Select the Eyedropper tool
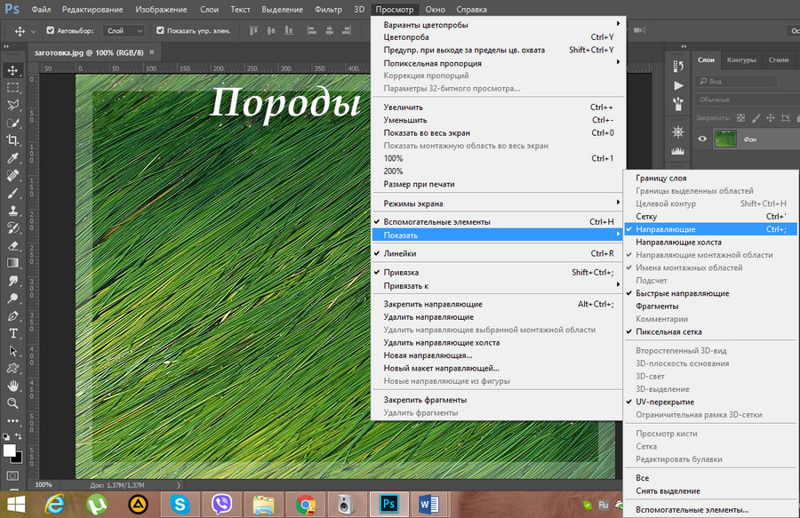The image size is (800, 518). pos(13,158)
